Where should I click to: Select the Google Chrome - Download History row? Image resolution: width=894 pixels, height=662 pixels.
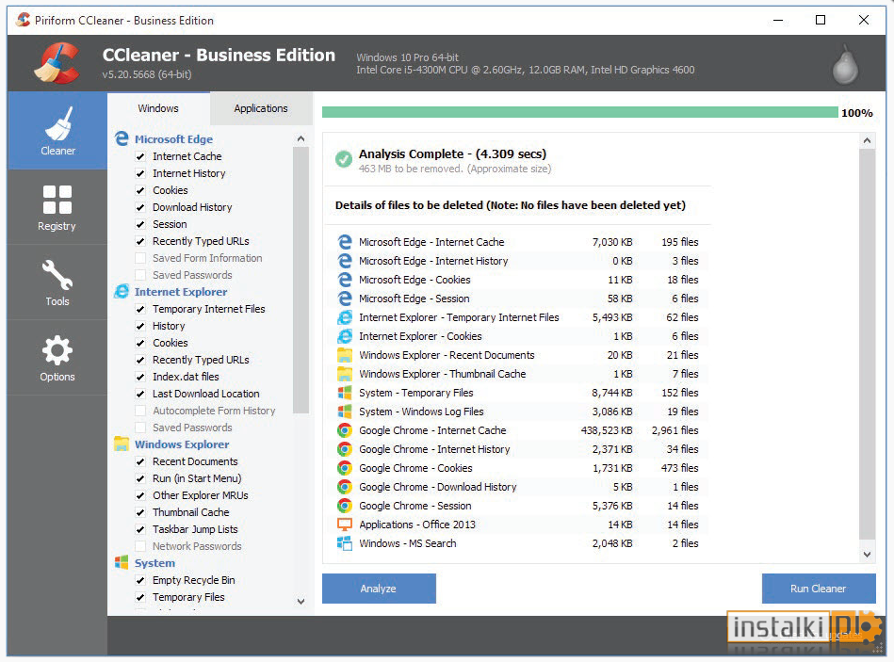(x=518, y=487)
